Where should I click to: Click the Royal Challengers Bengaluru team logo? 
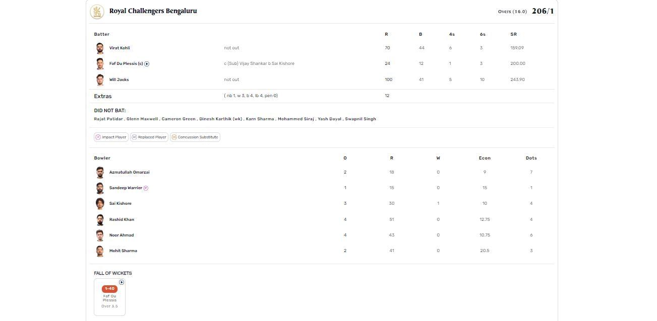coord(97,12)
